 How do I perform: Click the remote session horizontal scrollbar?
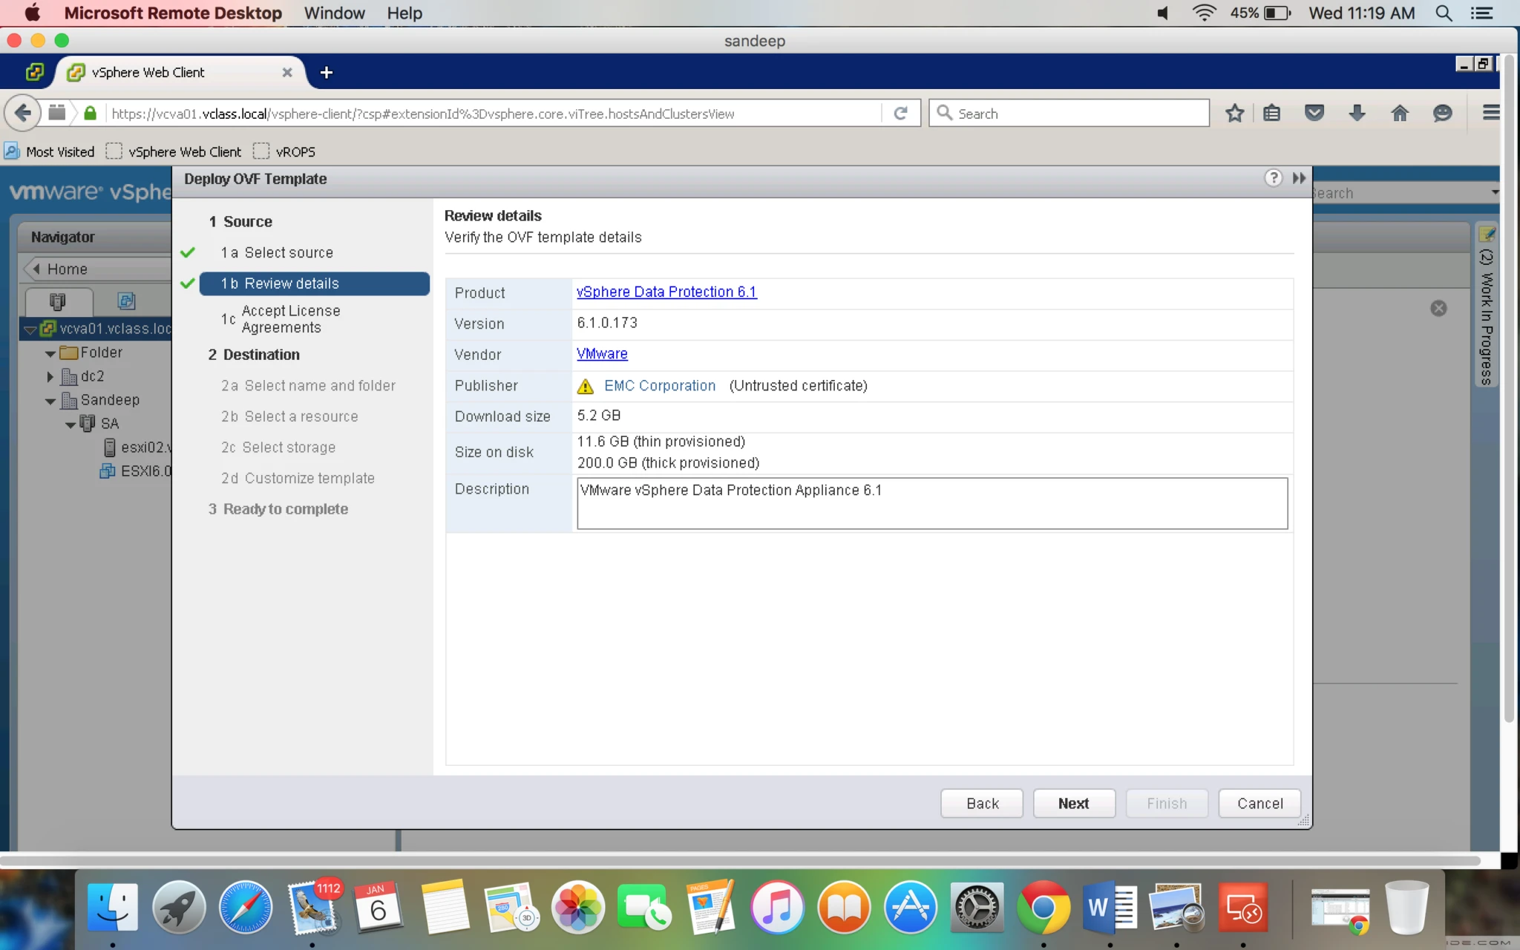coord(741,861)
